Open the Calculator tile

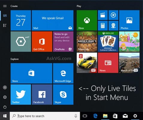[x=103, y=25]
